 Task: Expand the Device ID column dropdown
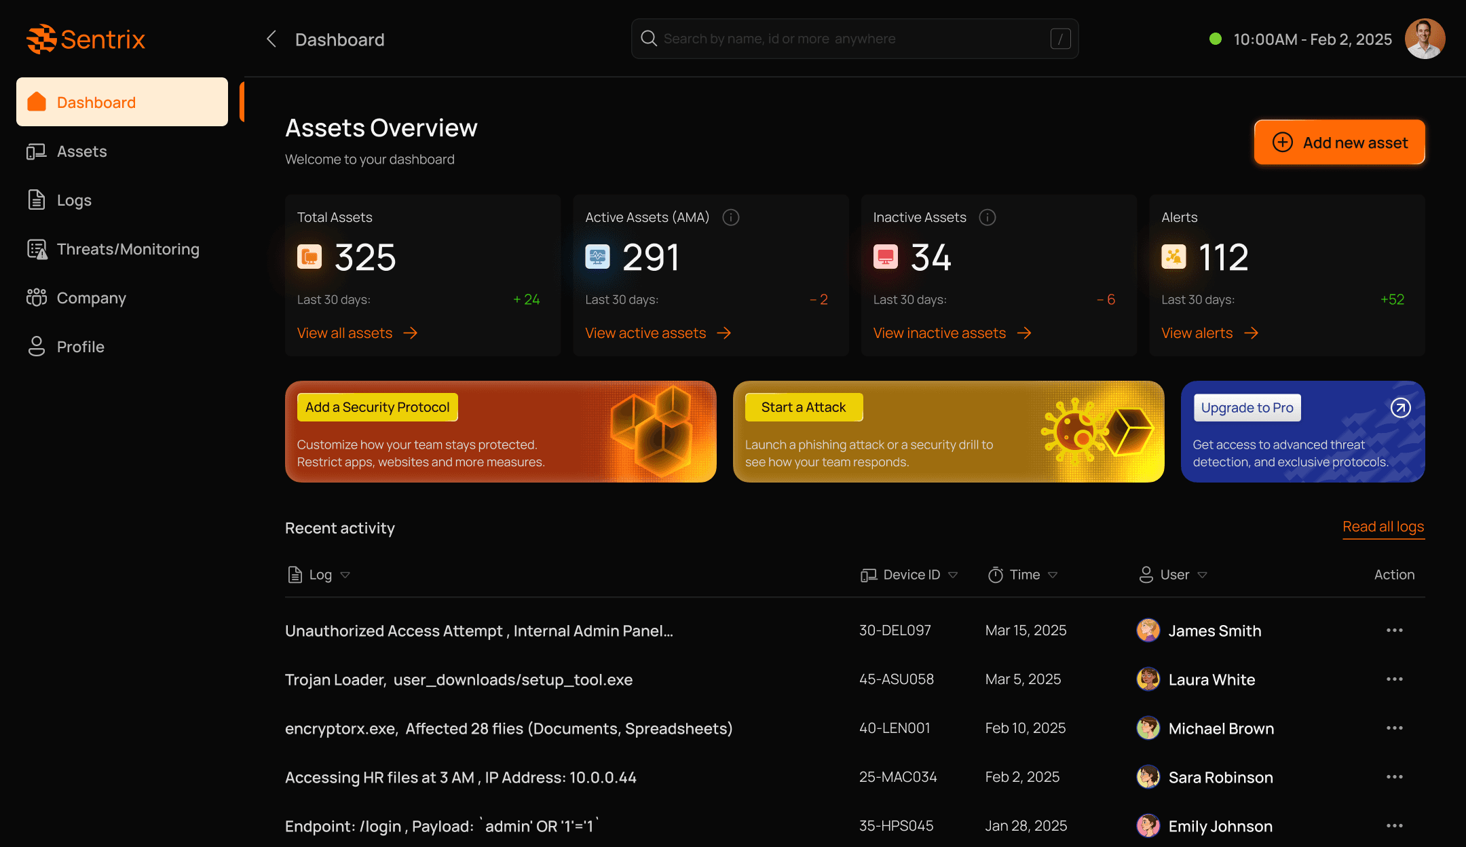(953, 575)
